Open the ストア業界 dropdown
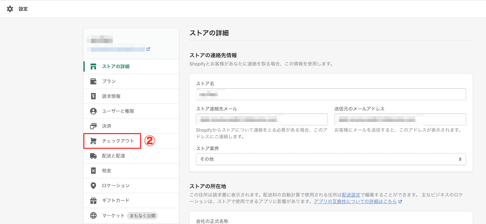This screenshot has width=486, height=224. tap(331, 159)
